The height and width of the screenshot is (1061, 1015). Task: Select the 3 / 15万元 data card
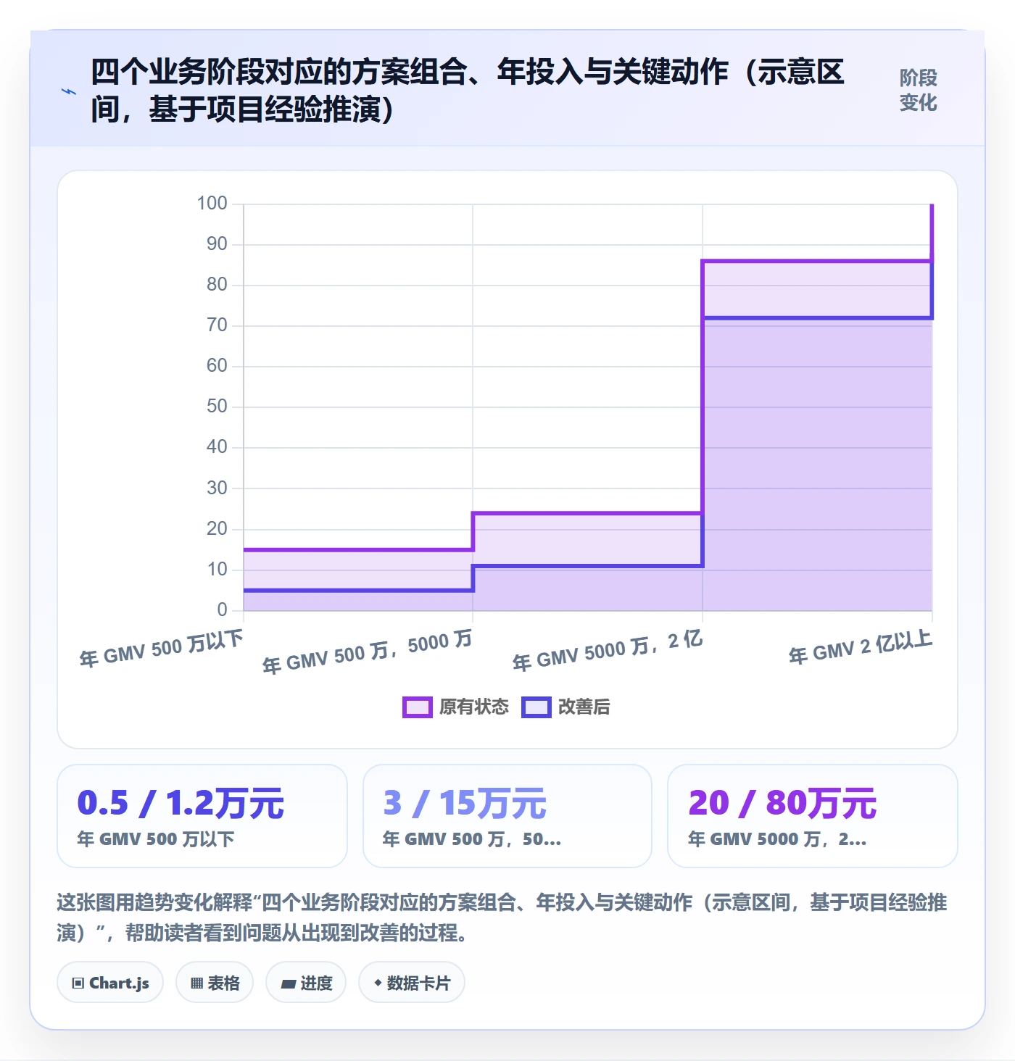click(507, 816)
